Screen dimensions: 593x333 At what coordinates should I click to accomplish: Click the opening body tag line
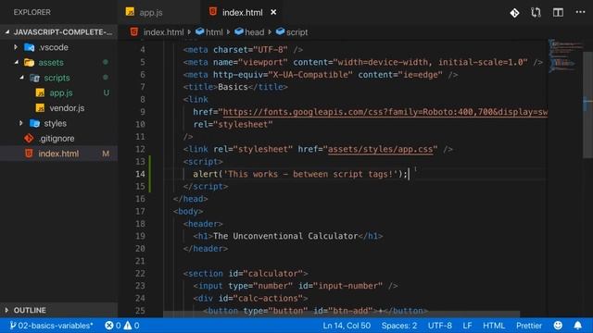[x=188, y=212]
